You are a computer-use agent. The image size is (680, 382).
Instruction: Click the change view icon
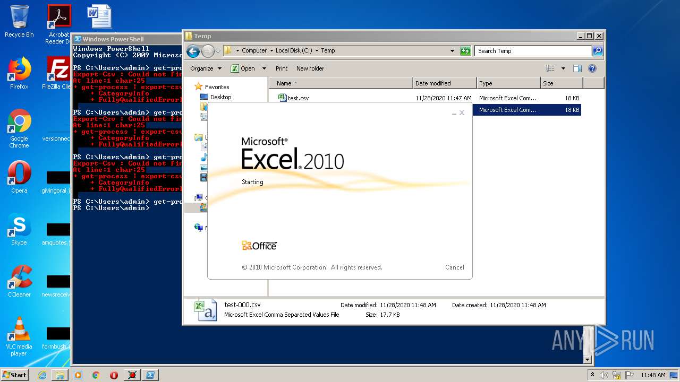550,68
